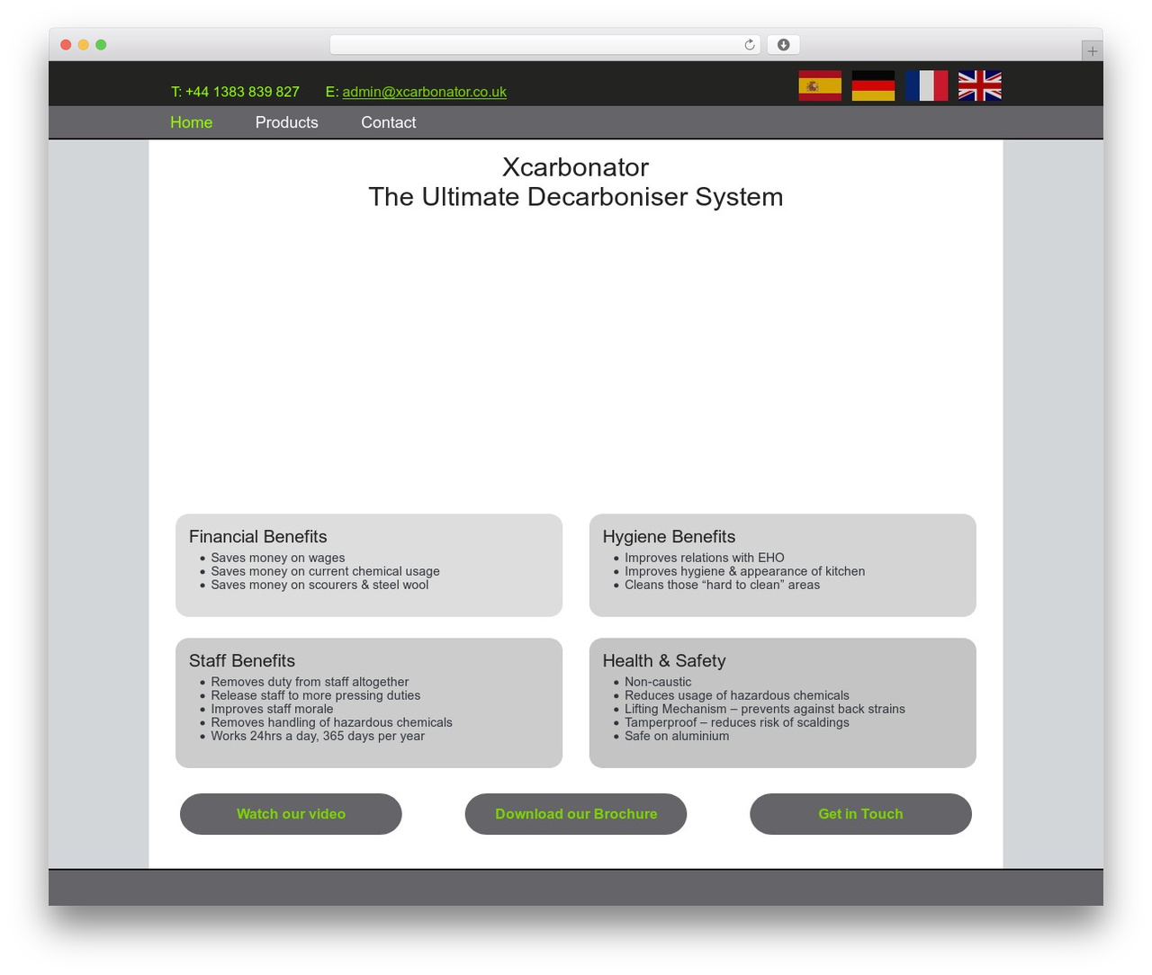
Task: Click the 'Non-caustic' bullet
Action: tap(658, 682)
